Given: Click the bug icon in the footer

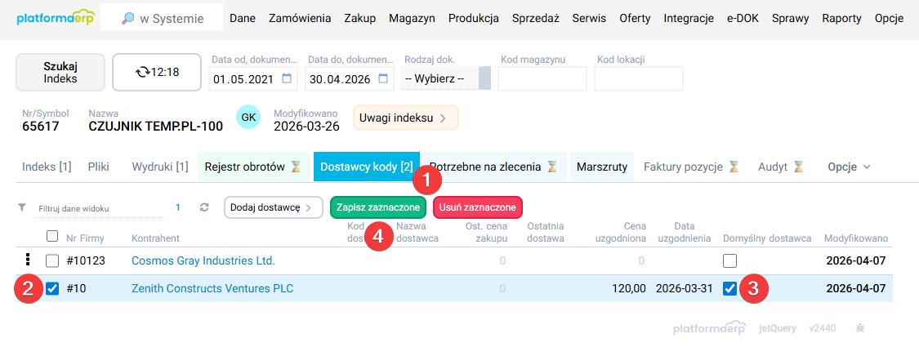Looking at the screenshot, I should [x=860, y=328].
